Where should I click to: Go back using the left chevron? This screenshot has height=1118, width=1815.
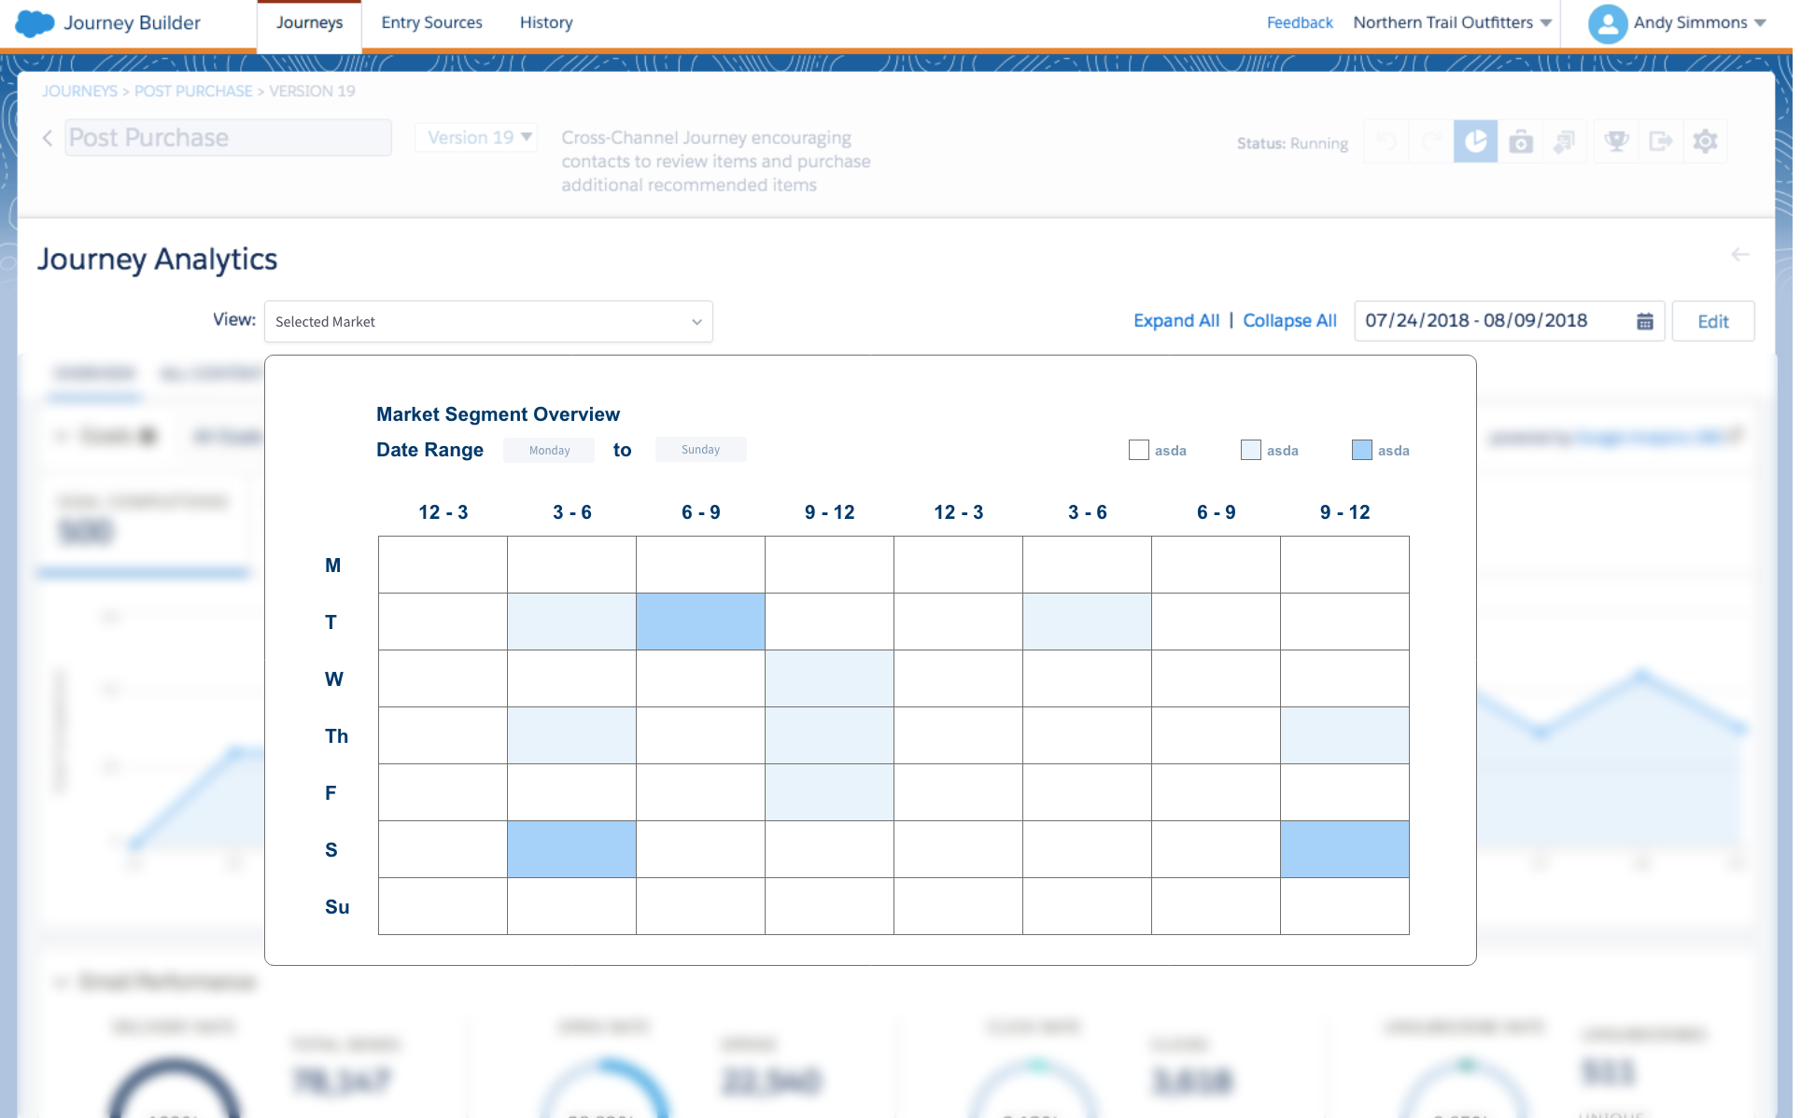tap(48, 138)
